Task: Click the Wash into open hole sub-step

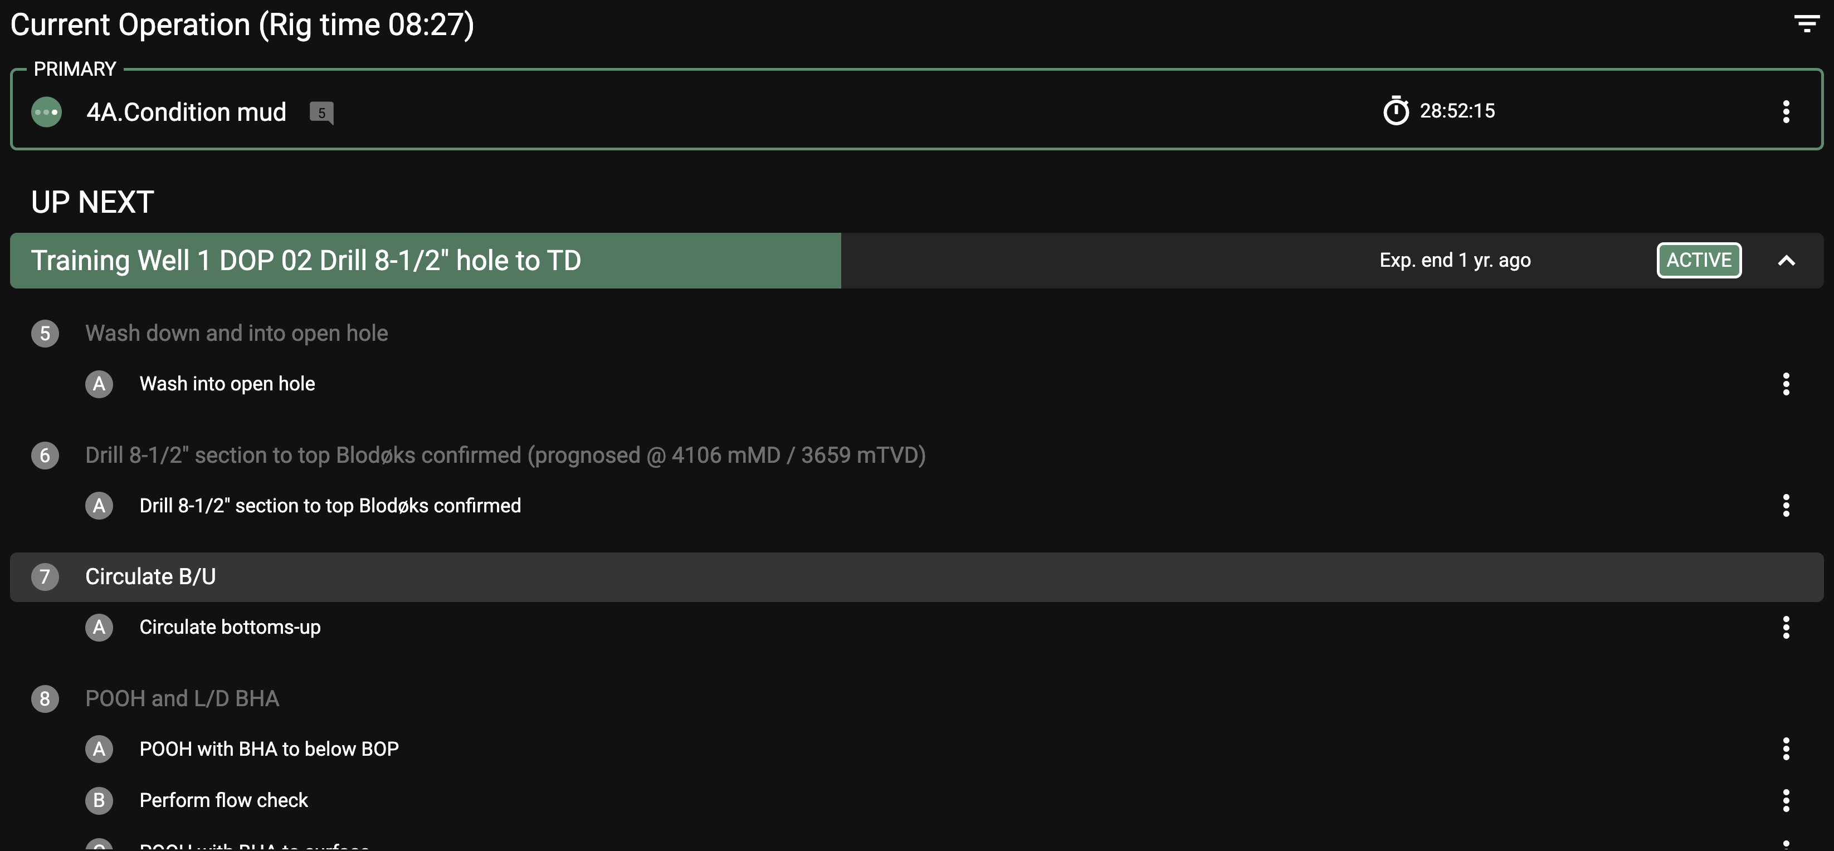Action: (x=227, y=384)
